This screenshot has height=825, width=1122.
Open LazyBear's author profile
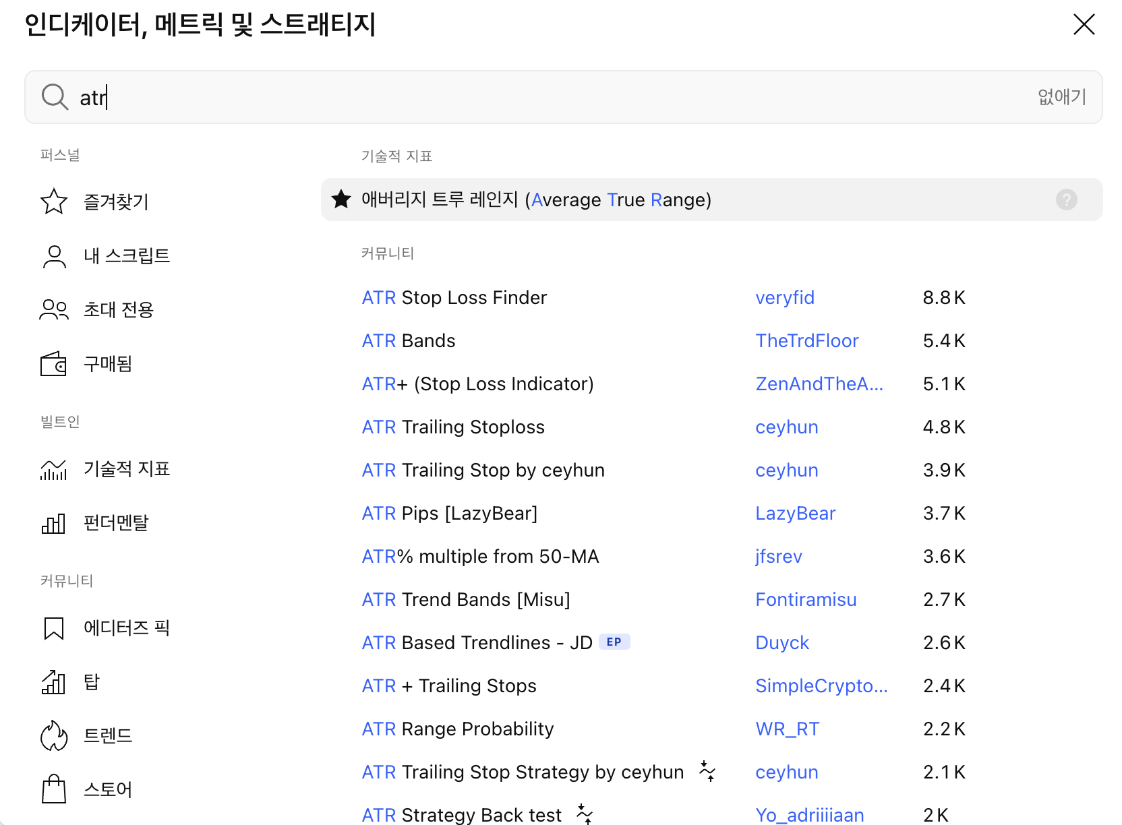click(x=796, y=513)
